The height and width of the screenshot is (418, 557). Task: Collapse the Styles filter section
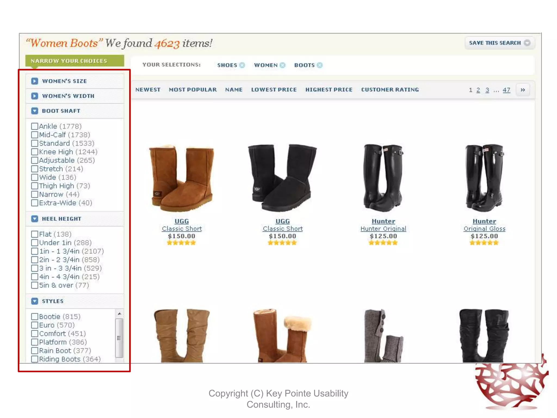tap(35, 301)
